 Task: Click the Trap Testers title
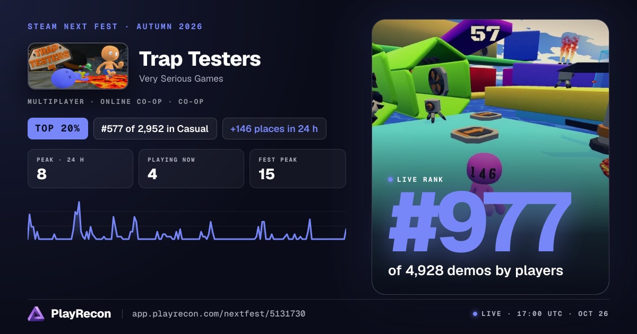(200, 59)
